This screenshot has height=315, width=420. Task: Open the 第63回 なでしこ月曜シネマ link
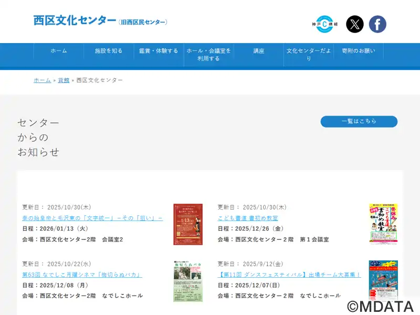82,275
